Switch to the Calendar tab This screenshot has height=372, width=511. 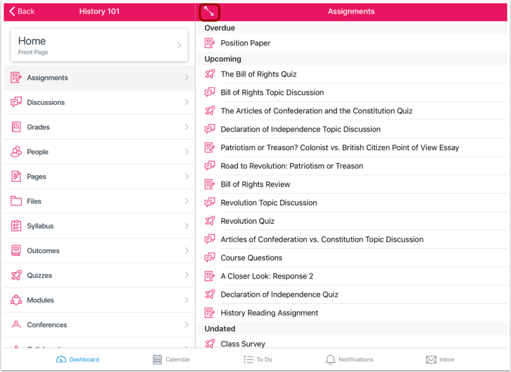tap(172, 359)
